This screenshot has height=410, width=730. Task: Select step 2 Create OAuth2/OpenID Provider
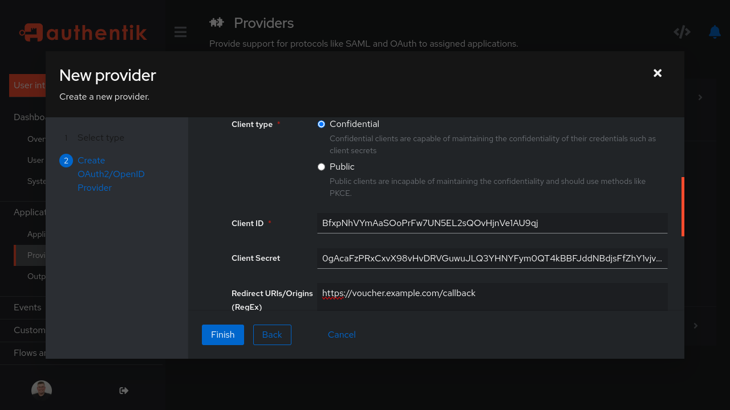point(111,174)
